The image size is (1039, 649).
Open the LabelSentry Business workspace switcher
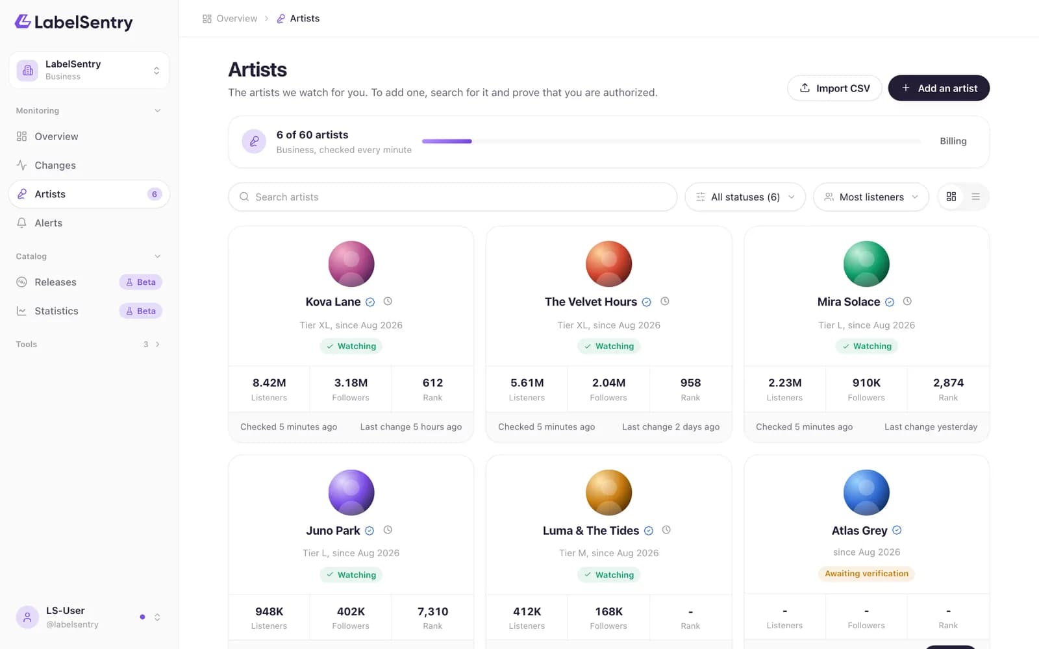point(89,70)
